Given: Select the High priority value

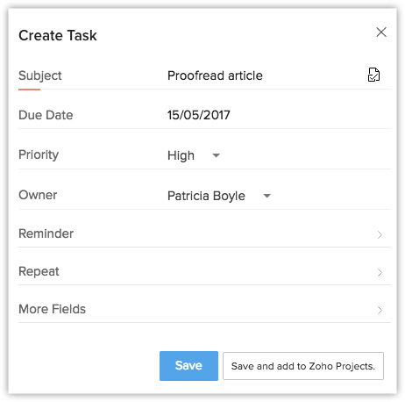Looking at the screenshot, I should (181, 155).
